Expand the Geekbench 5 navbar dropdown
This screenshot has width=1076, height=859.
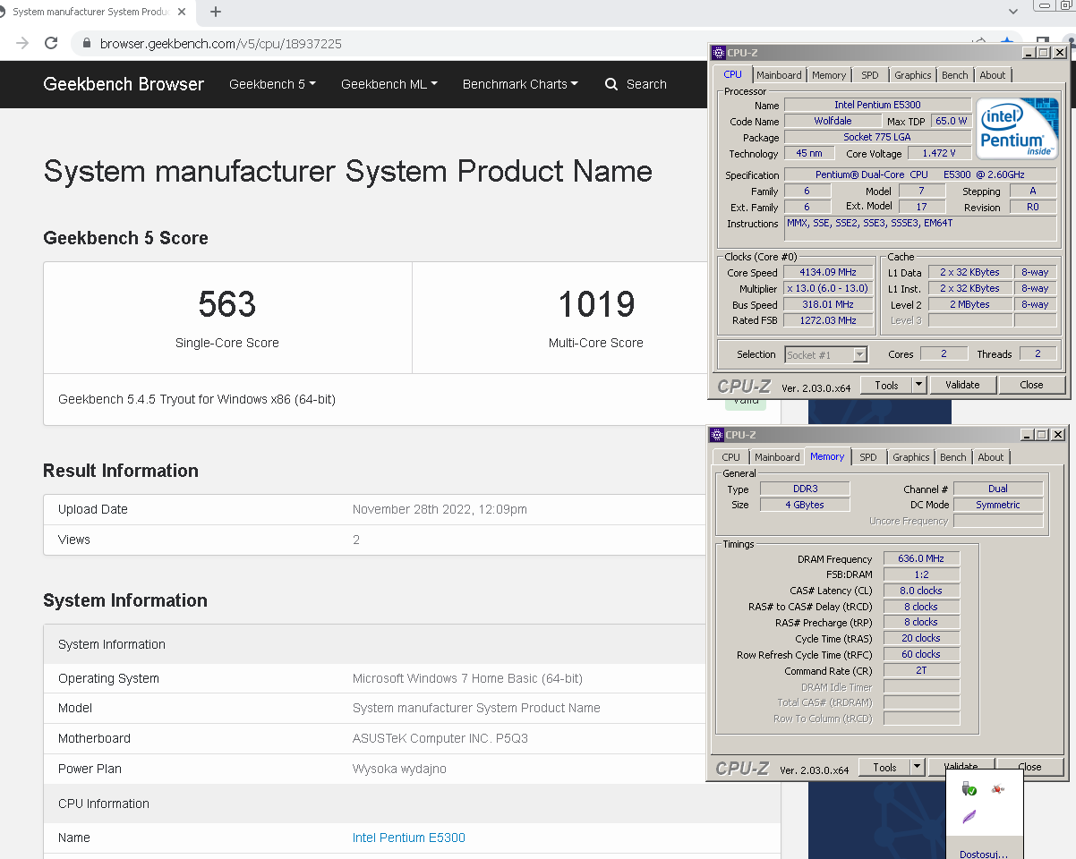tap(272, 84)
